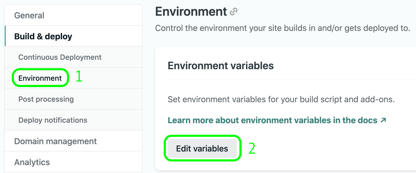Viewport: 416px width, 173px height.
Task: Go to Continuous Deployment subsection
Action: (73, 57)
